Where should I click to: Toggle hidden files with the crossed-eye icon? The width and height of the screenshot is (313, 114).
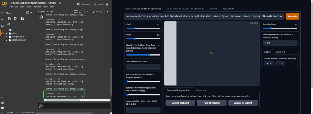(x=9, y=24)
